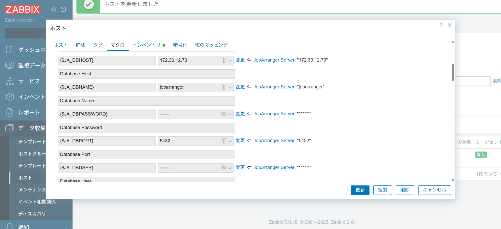Open value type dropdown for {$JA_DBNAME}
This screenshot has height=229, width=501.
tap(226, 87)
